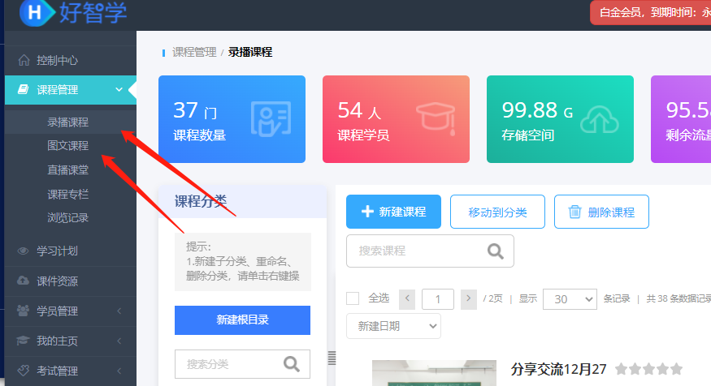The height and width of the screenshot is (386, 711).
Task: Click the plus icon in 新建课程
Action: [x=367, y=212]
